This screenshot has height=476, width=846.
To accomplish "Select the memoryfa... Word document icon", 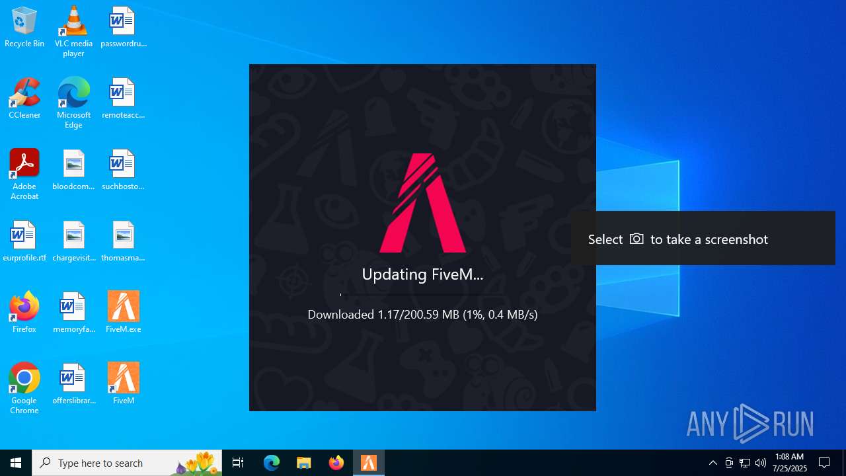I will click(73, 313).
